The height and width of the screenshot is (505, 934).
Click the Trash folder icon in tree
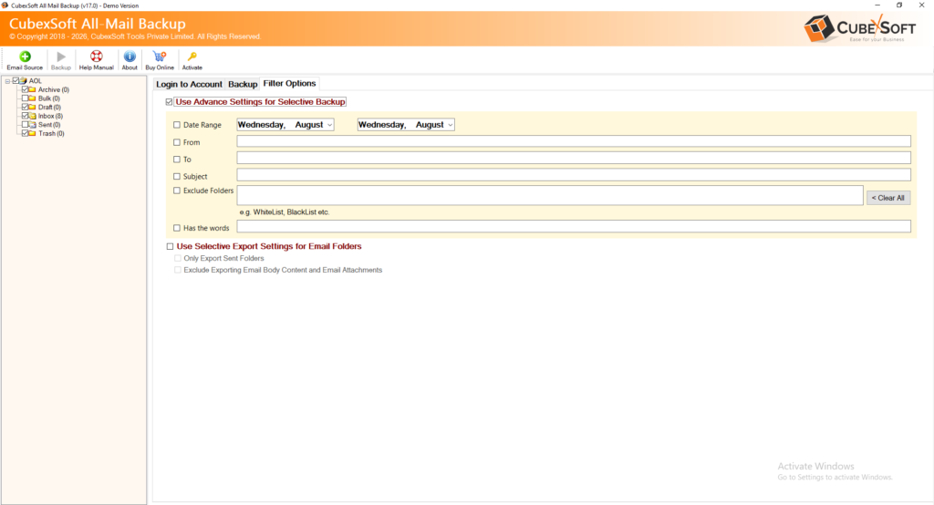[33, 133]
